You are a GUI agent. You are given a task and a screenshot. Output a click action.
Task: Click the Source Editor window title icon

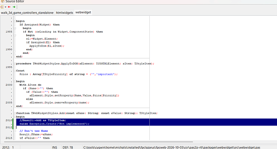(2, 2)
